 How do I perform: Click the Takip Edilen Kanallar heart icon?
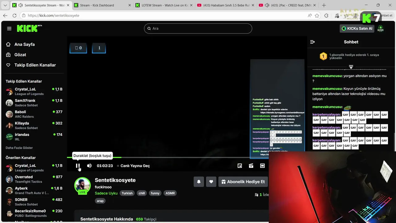[x=8, y=65]
